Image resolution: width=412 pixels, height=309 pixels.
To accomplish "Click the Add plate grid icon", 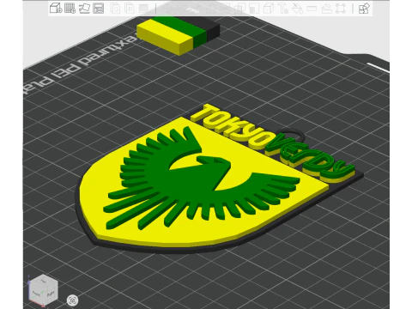I will coord(70,9).
